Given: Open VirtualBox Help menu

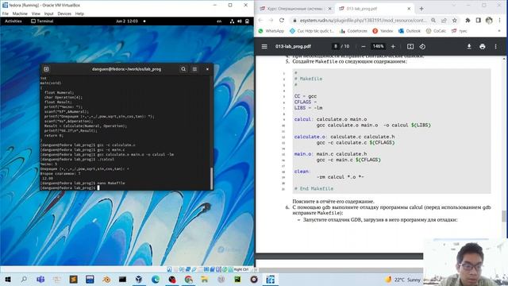Looking at the screenshot, I should click(79, 14).
